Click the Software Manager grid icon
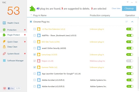The image size is (139, 92). click(4, 60)
